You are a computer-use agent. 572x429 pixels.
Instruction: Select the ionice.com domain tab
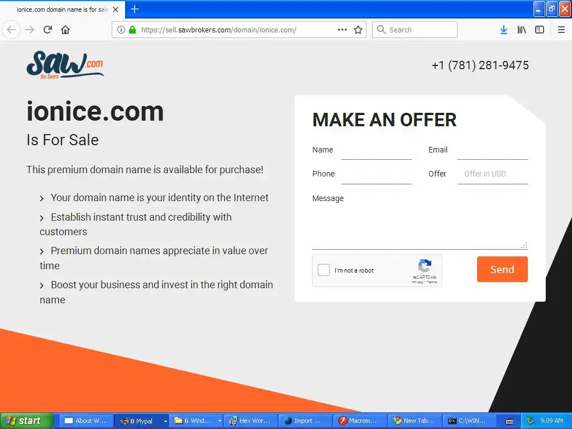[x=63, y=9]
